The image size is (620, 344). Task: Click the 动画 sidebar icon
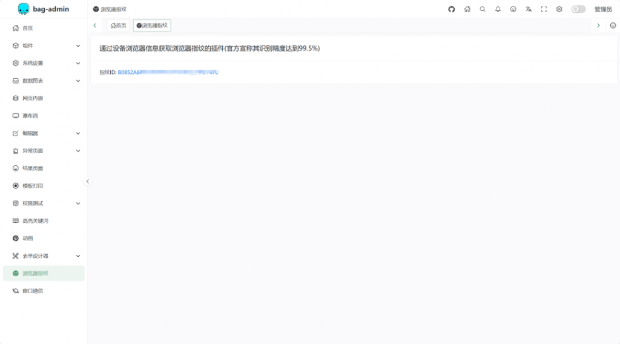[x=15, y=239]
